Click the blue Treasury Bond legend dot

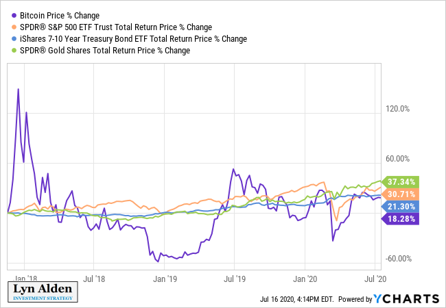pyautogui.click(x=14, y=38)
